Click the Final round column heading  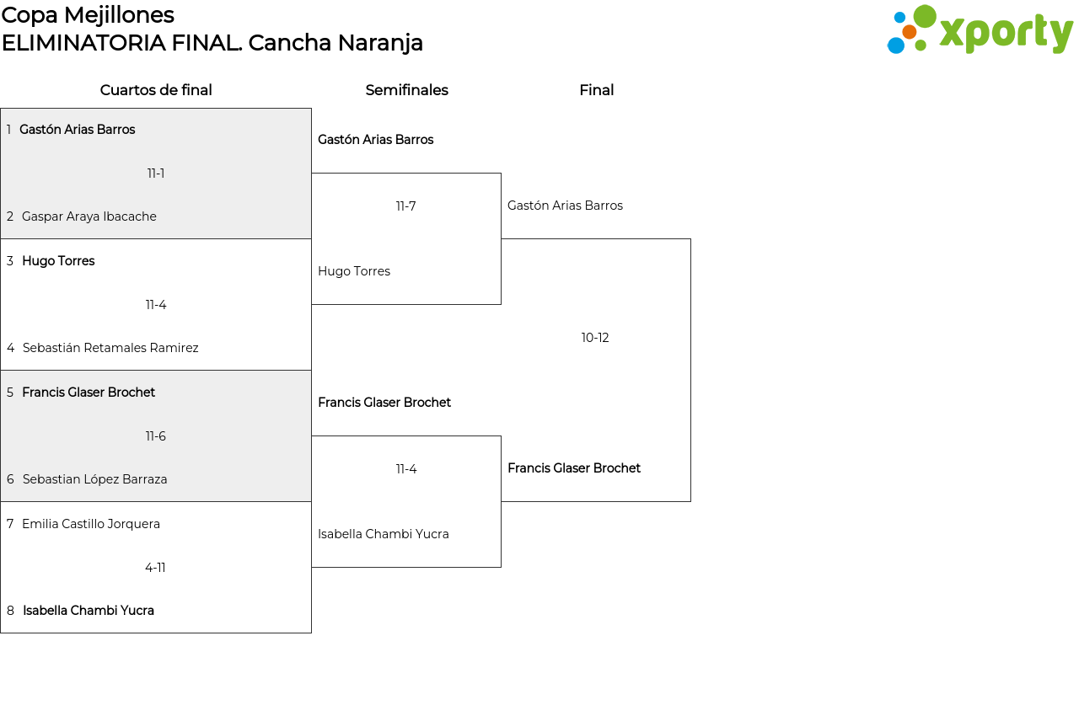pos(596,90)
